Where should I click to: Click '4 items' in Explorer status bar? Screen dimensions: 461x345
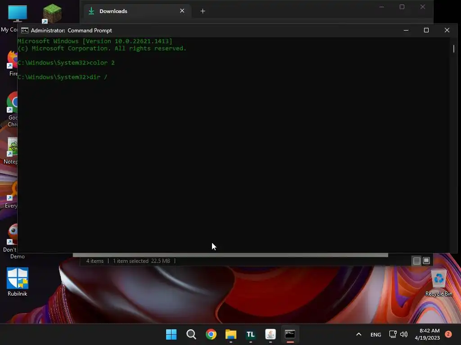point(95,261)
